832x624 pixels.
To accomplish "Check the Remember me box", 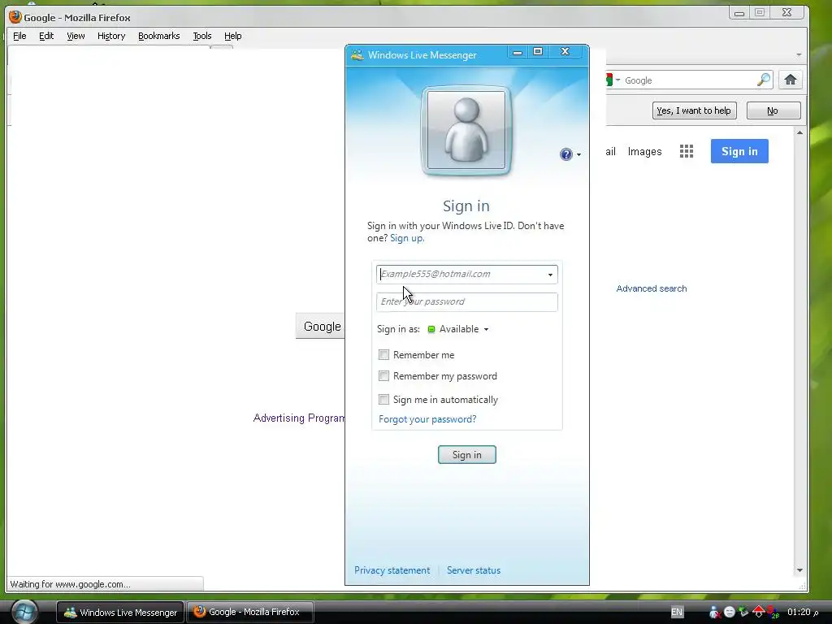I will point(383,354).
